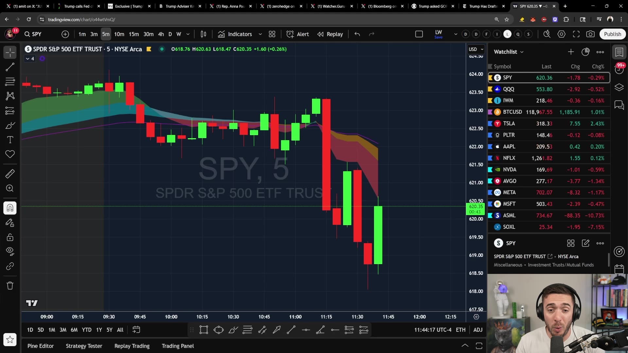Toggle hide all drawings eye icon

[x=10, y=251]
